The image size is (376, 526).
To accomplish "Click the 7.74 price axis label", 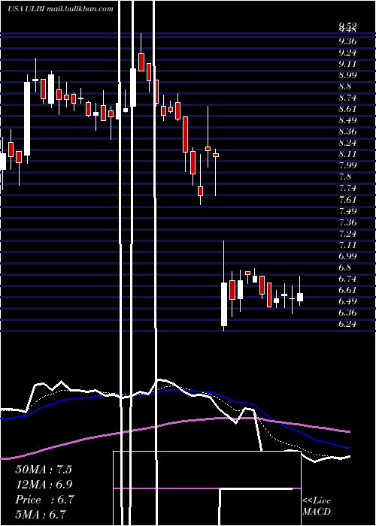I will pos(347,188).
